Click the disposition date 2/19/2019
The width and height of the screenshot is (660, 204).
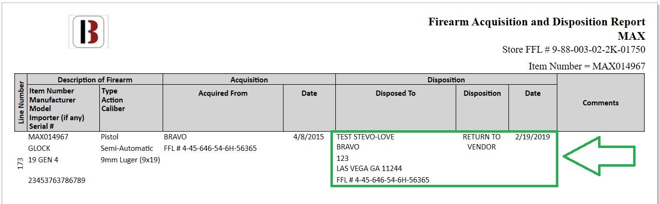pos(532,136)
